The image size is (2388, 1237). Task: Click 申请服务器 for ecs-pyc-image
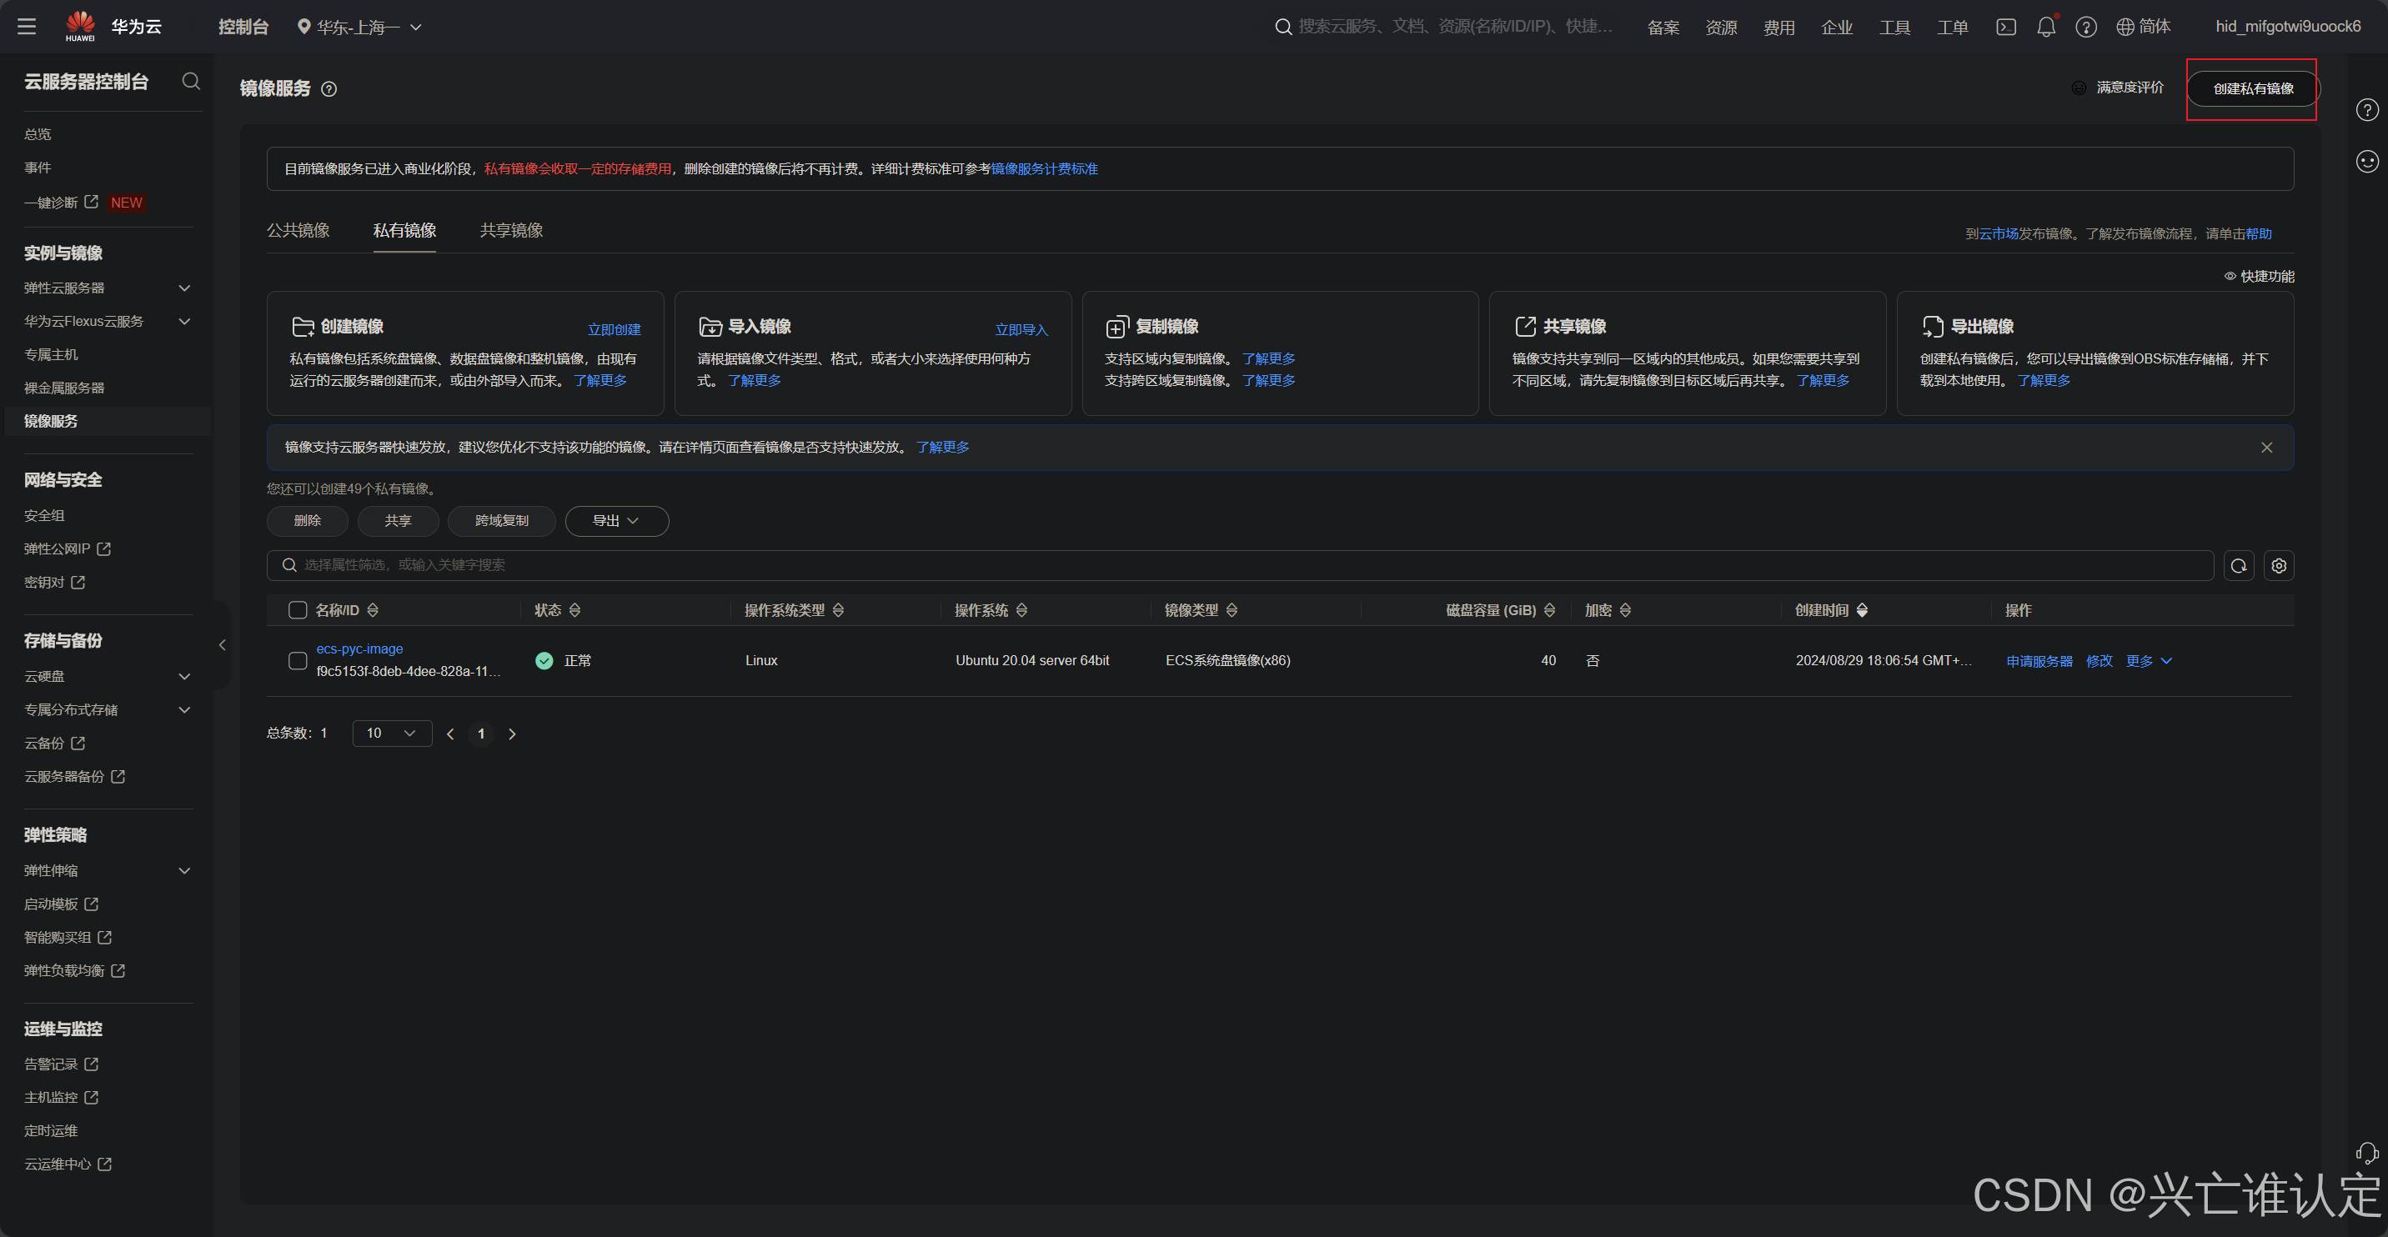pos(2039,661)
